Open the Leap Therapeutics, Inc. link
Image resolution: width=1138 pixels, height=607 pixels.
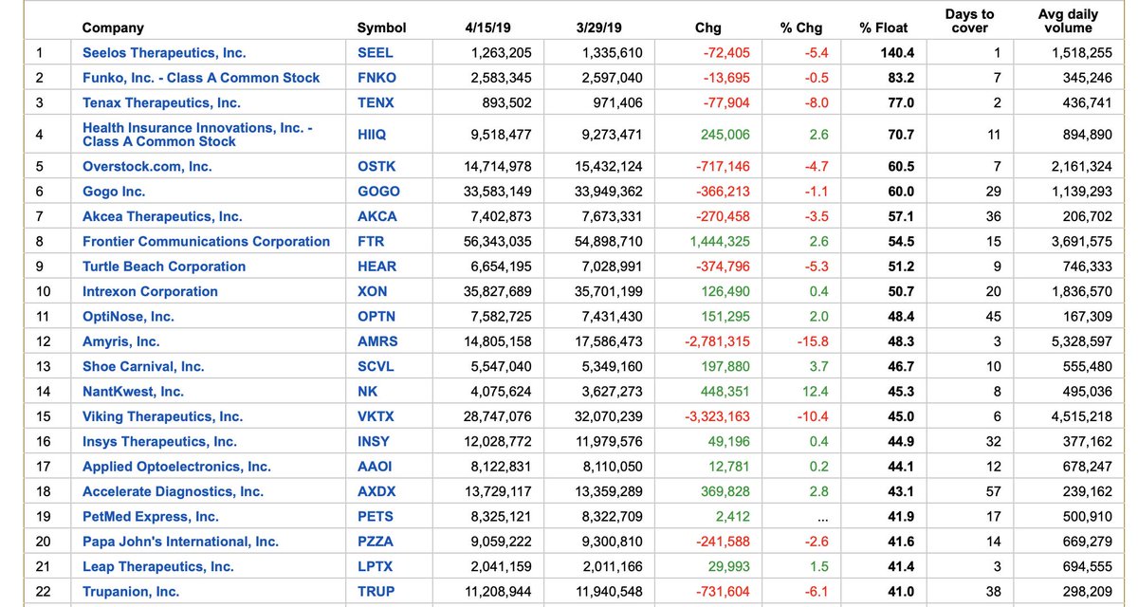[x=157, y=566]
